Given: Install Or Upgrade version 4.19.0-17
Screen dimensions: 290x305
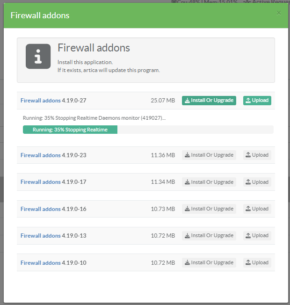Looking at the screenshot, I should [209, 182].
